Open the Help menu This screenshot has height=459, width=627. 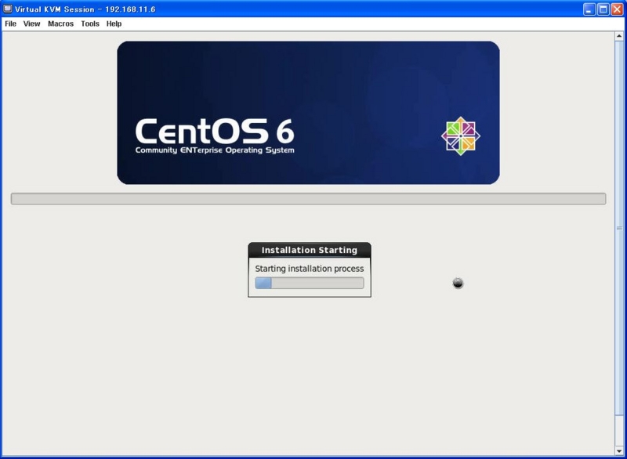pyautogui.click(x=114, y=23)
